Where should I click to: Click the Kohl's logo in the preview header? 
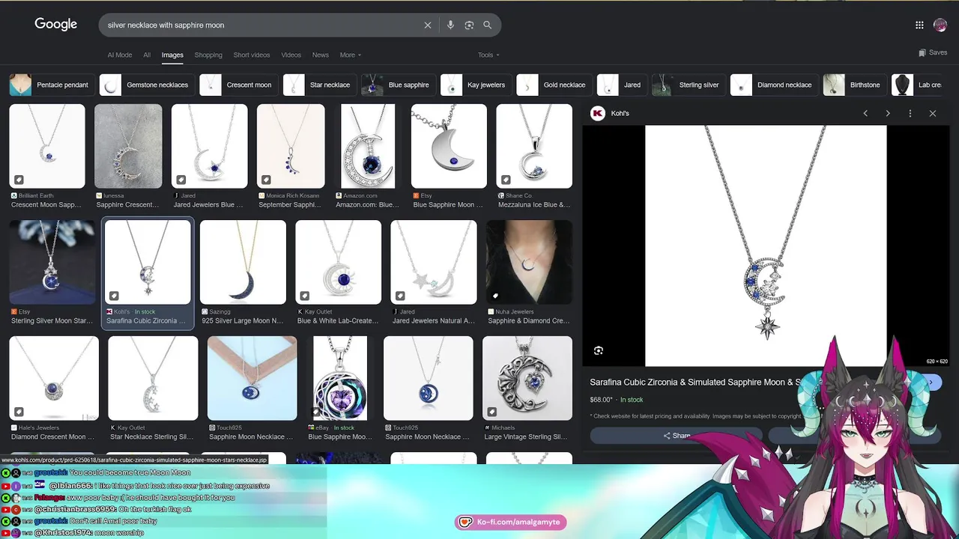(x=598, y=113)
